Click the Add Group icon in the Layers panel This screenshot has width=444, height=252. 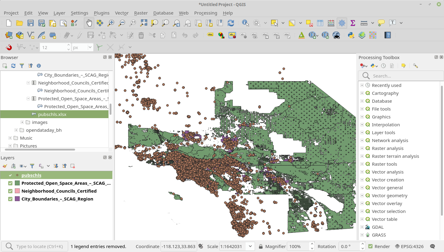(x=13, y=166)
